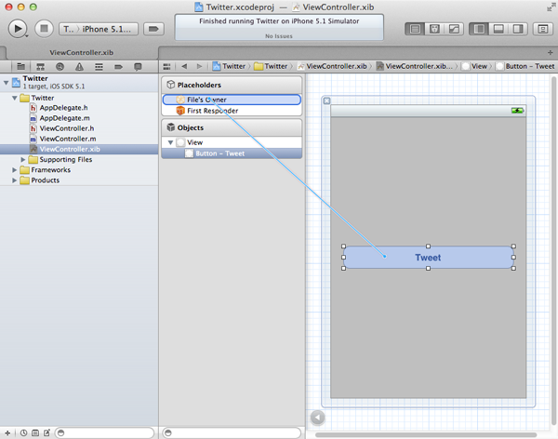Select First Responder placeholder
Viewport: 558px width, 439px height.
tap(232, 111)
